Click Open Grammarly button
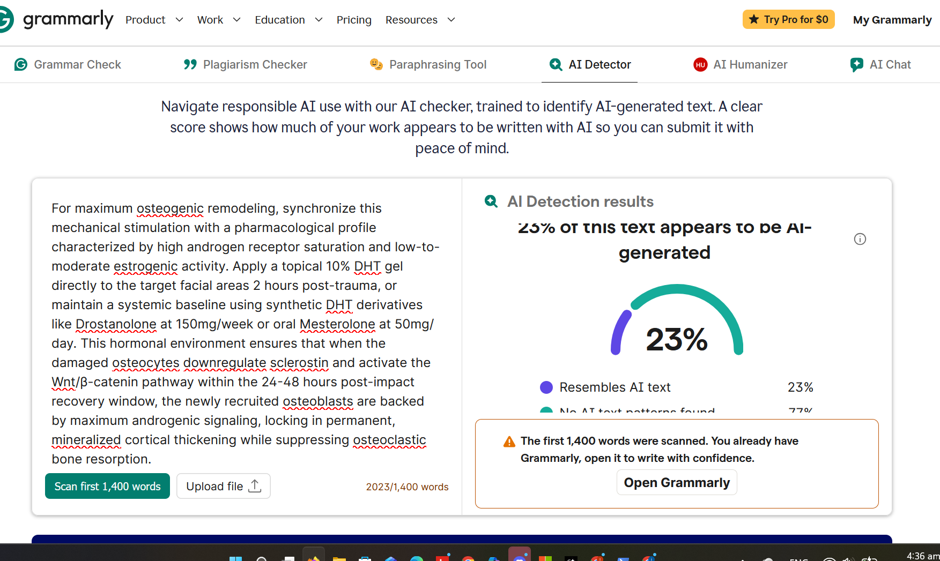The image size is (940, 561). (x=677, y=482)
